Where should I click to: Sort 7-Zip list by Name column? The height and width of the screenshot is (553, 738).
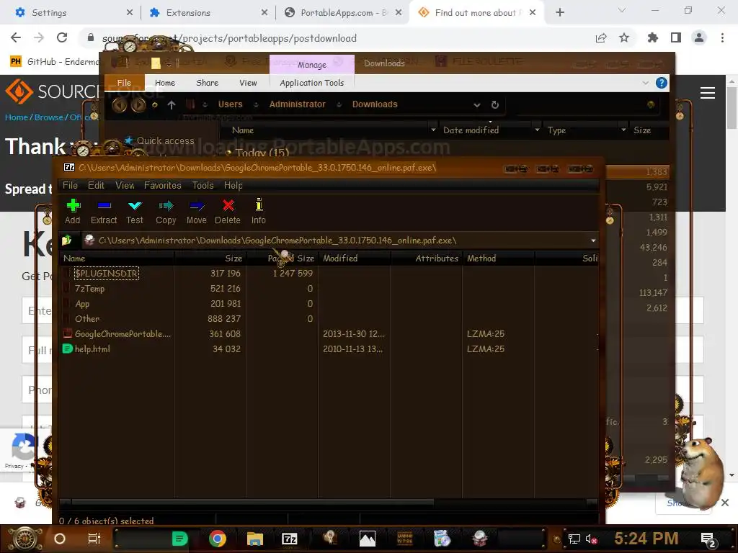117,258
